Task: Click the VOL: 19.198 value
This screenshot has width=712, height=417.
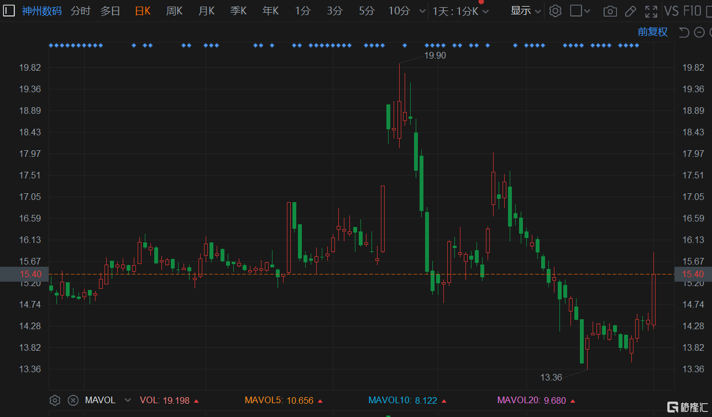Action: pos(169,400)
